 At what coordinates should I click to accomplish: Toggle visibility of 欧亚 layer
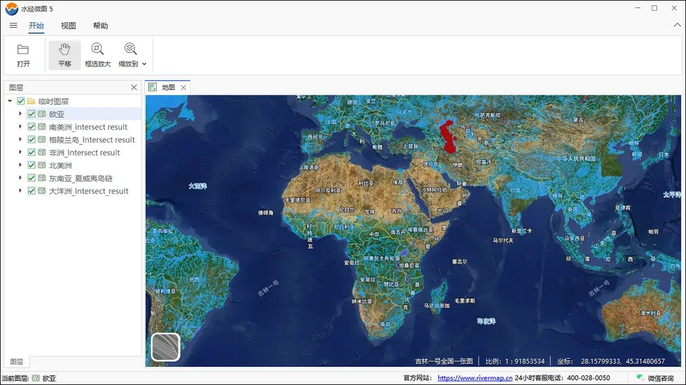click(32, 114)
